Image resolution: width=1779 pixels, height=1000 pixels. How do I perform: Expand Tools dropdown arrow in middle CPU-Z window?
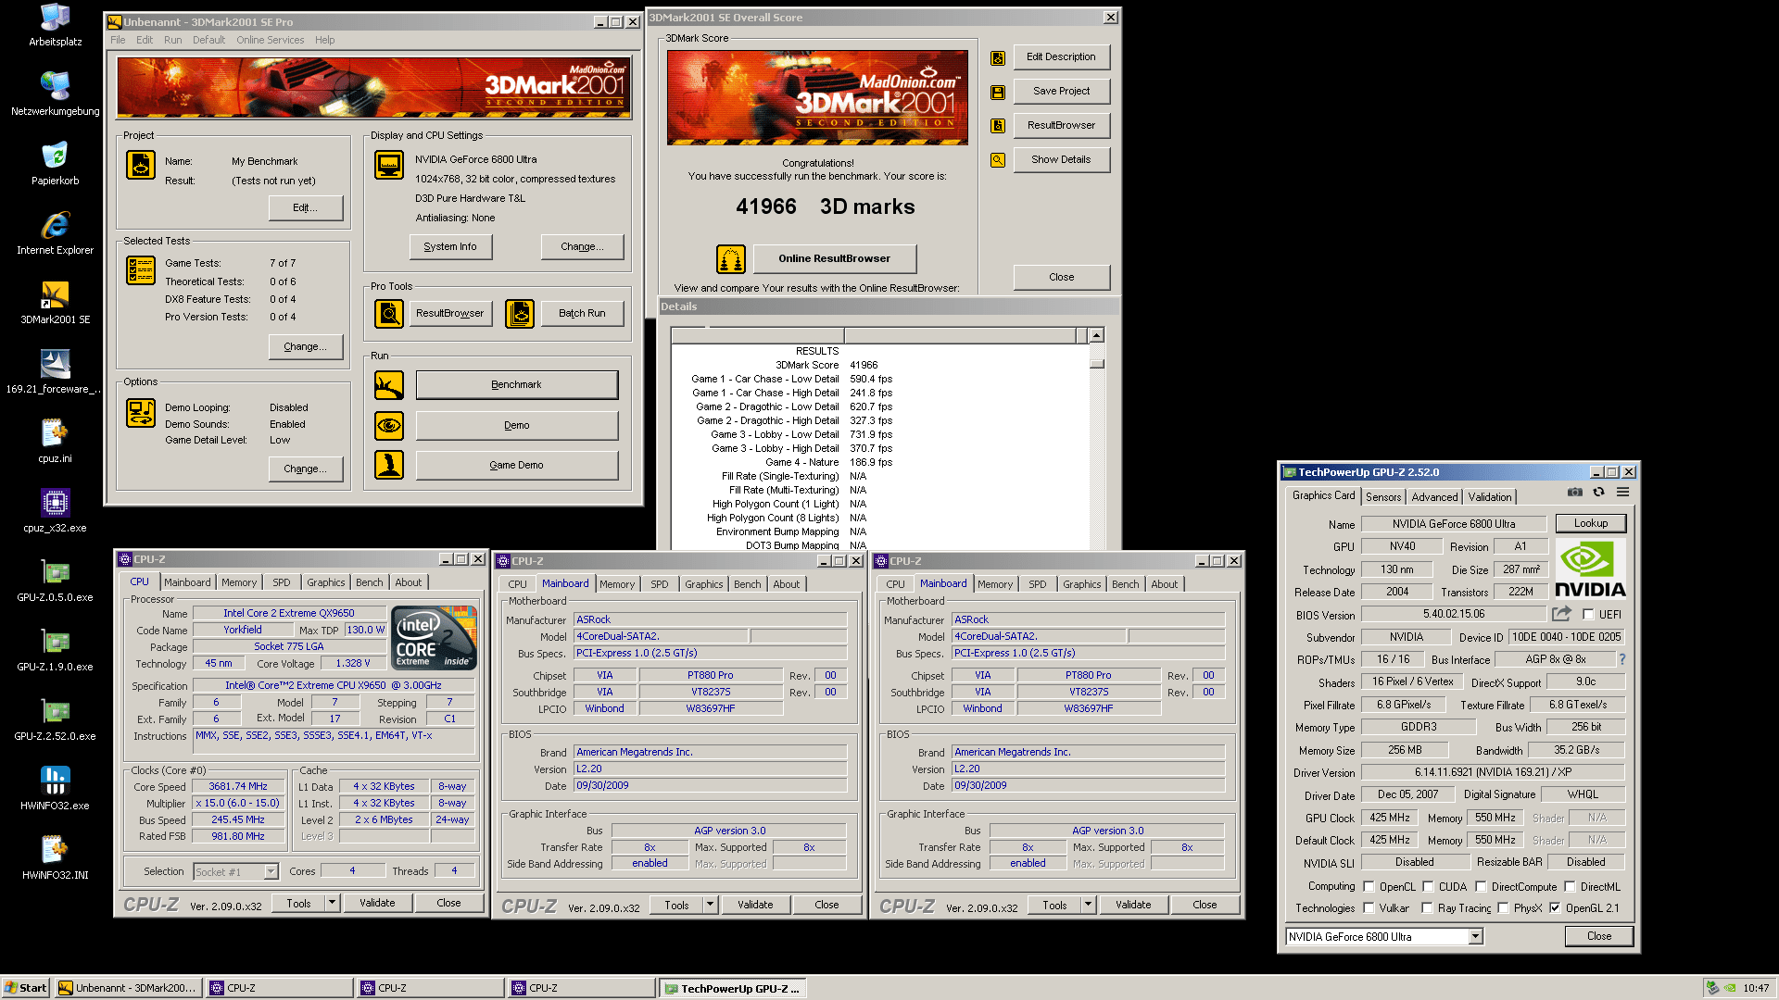pyautogui.click(x=710, y=905)
